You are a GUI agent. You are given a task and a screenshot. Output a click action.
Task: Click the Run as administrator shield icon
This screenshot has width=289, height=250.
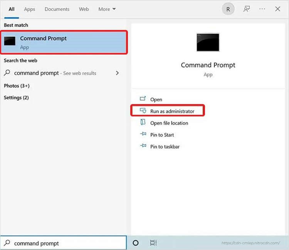click(143, 111)
